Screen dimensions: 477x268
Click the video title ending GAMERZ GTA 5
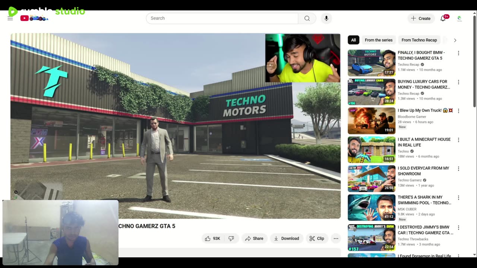[x=147, y=226]
